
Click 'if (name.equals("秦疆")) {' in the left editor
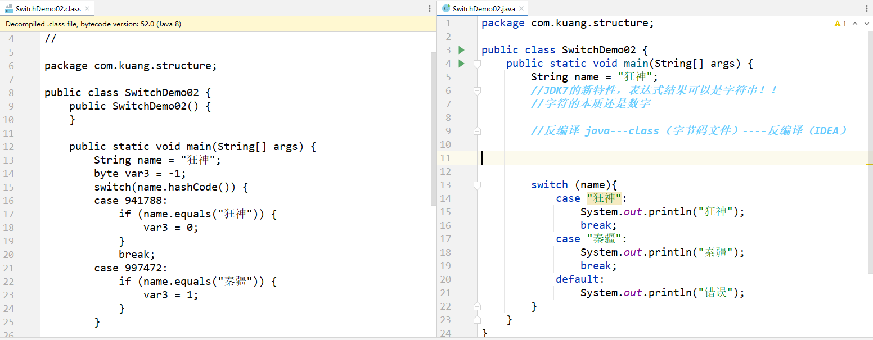[x=198, y=282]
